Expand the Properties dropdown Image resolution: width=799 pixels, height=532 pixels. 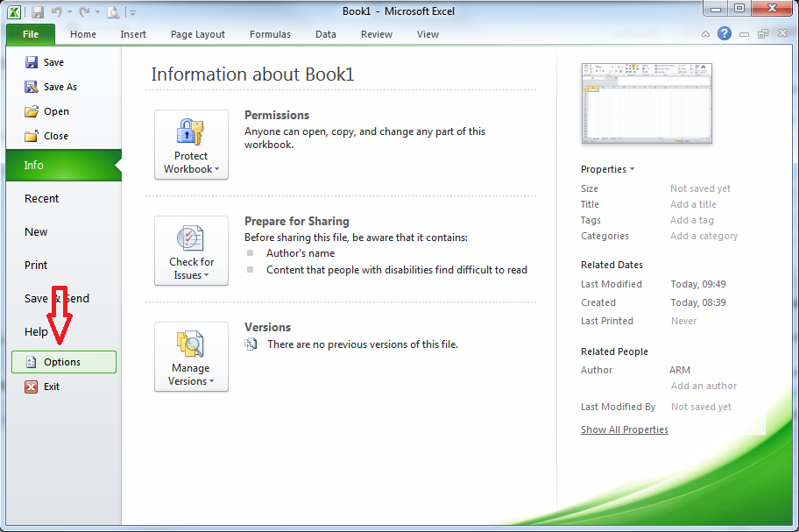[x=607, y=169]
